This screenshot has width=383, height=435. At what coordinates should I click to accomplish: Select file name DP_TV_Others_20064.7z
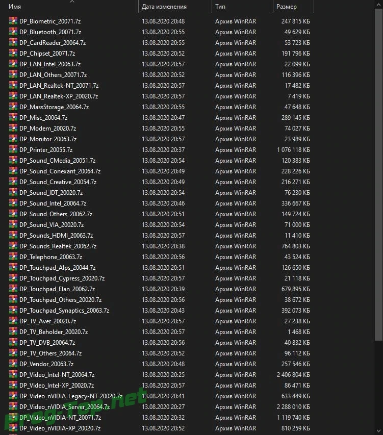(x=50, y=353)
